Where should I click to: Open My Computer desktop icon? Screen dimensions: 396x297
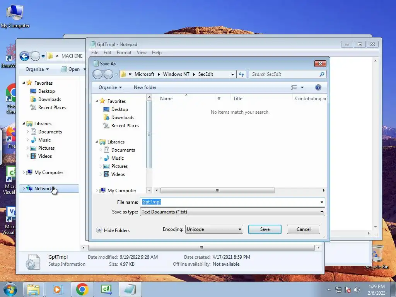[15, 16]
